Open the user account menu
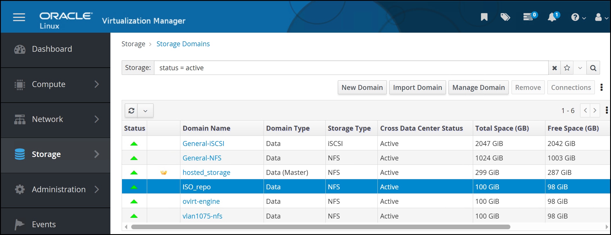Viewport: 611px width, 235px height. point(601,17)
